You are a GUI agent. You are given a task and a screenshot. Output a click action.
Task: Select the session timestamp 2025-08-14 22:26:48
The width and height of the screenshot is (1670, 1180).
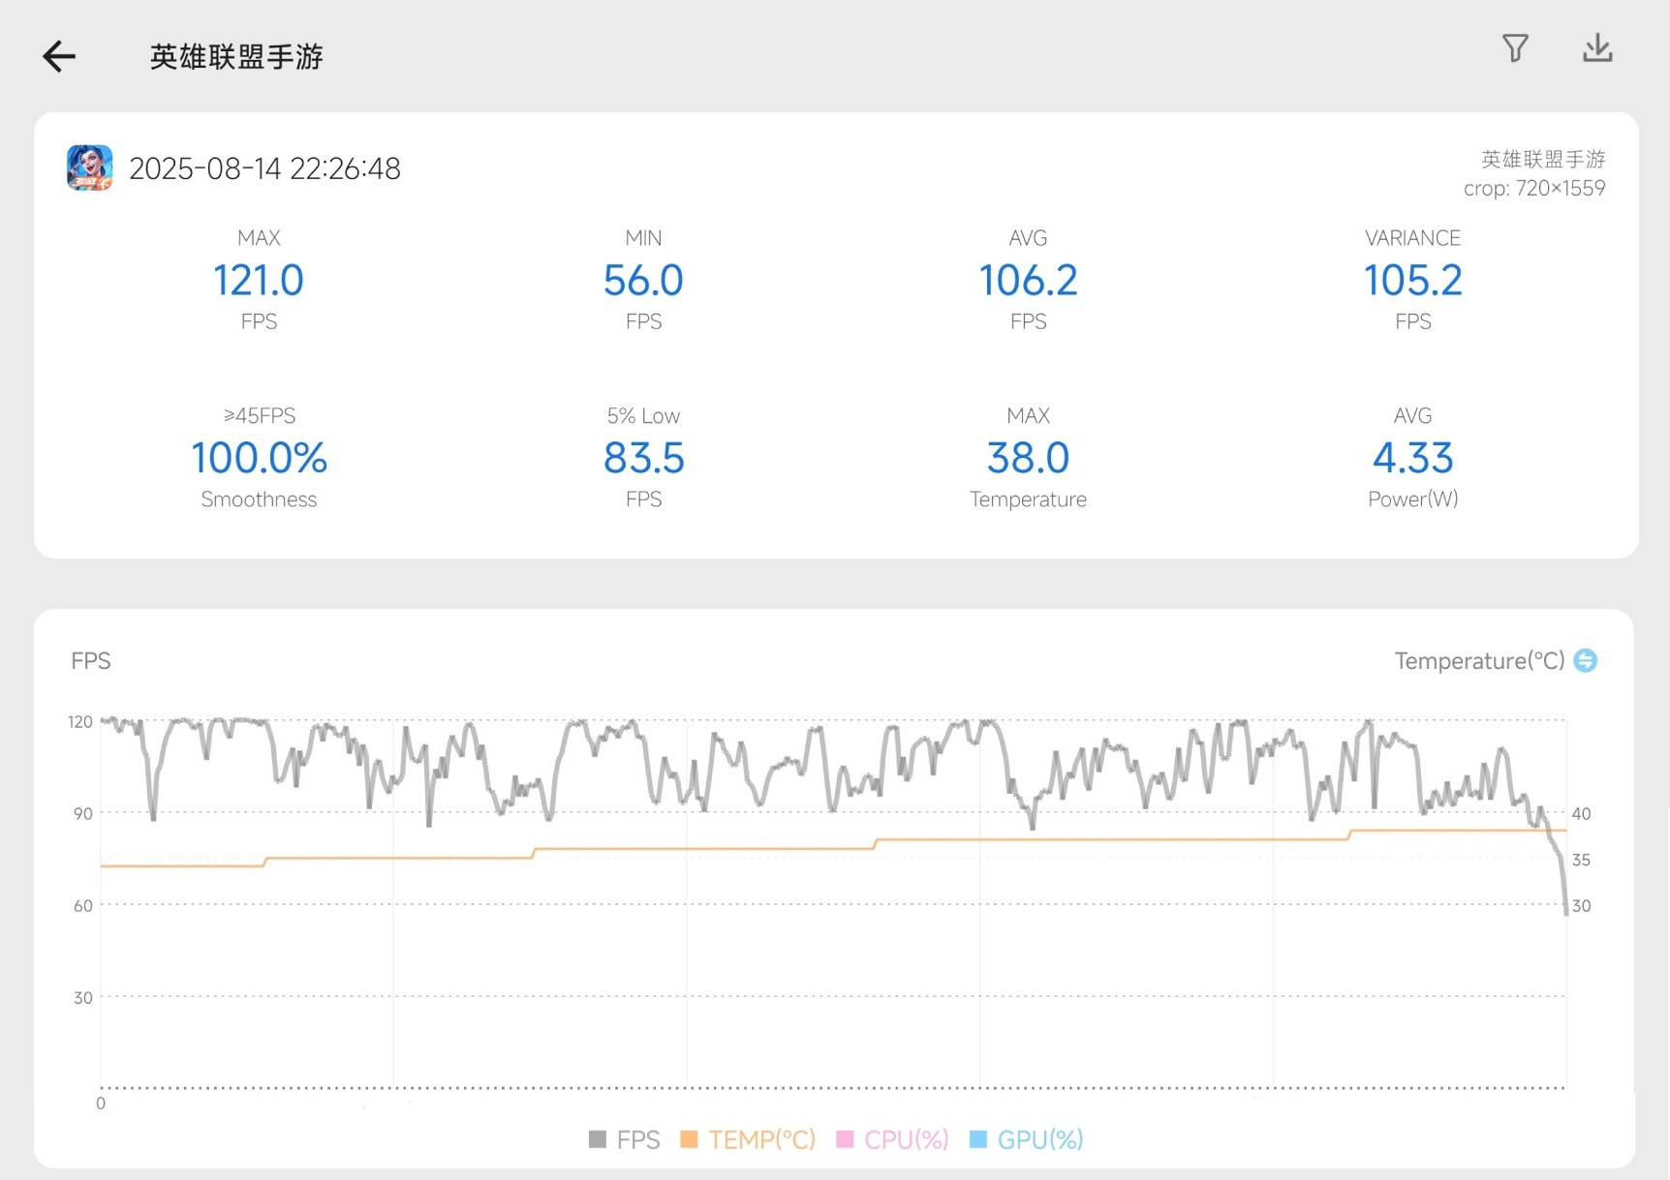click(x=264, y=168)
